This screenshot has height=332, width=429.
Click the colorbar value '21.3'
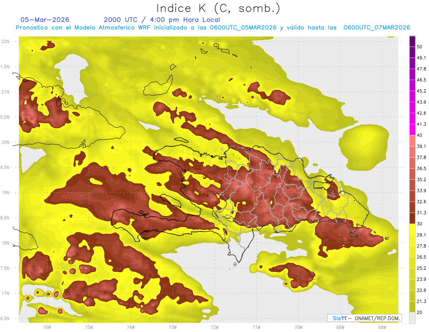(421, 301)
